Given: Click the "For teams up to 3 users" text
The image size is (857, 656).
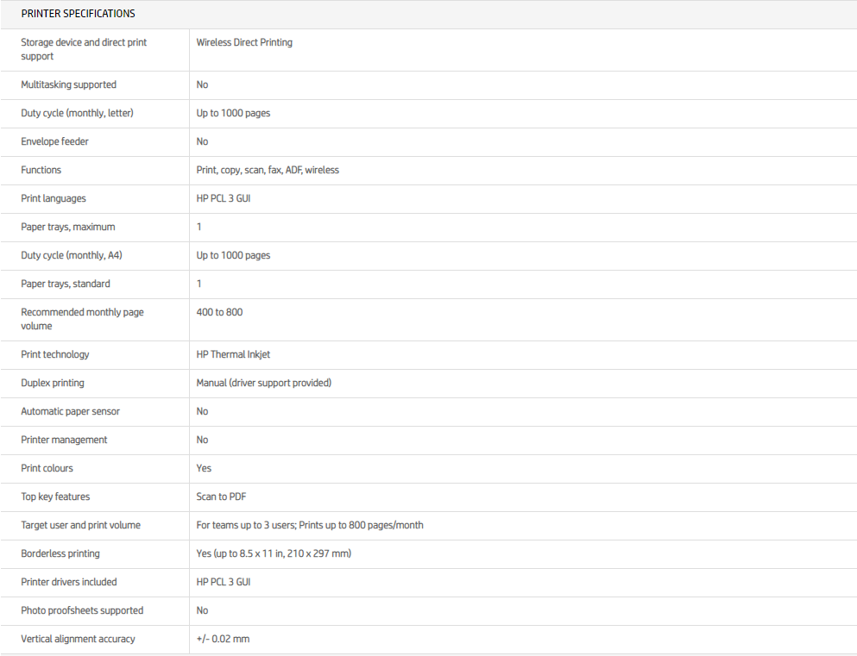Looking at the screenshot, I should point(245,525).
